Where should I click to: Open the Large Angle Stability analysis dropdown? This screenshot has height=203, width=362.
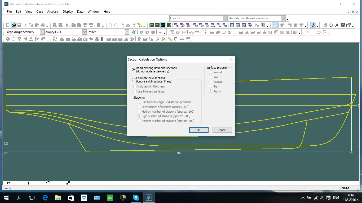tap(42, 32)
